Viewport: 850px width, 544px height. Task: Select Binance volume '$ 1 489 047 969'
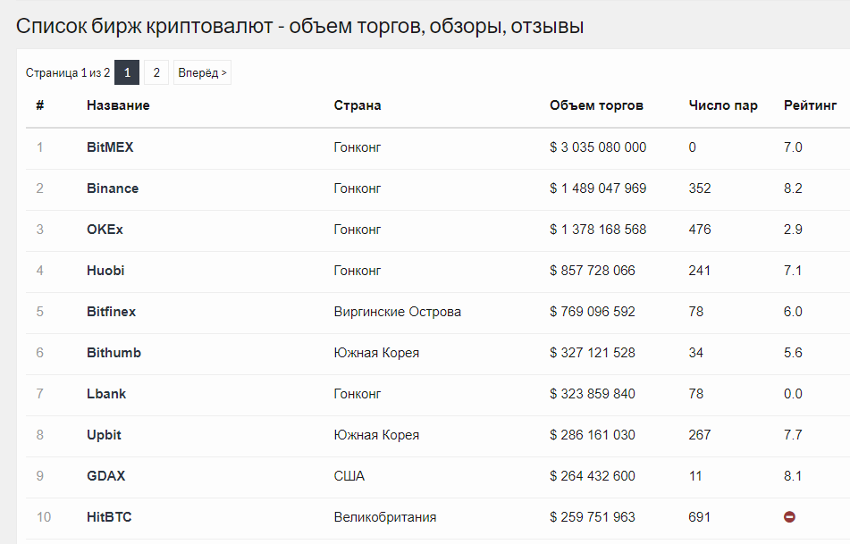pos(598,188)
